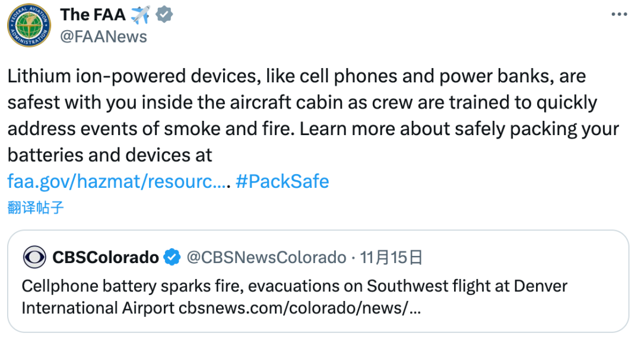Click 翻译帖子 to translate the post

click(36, 207)
